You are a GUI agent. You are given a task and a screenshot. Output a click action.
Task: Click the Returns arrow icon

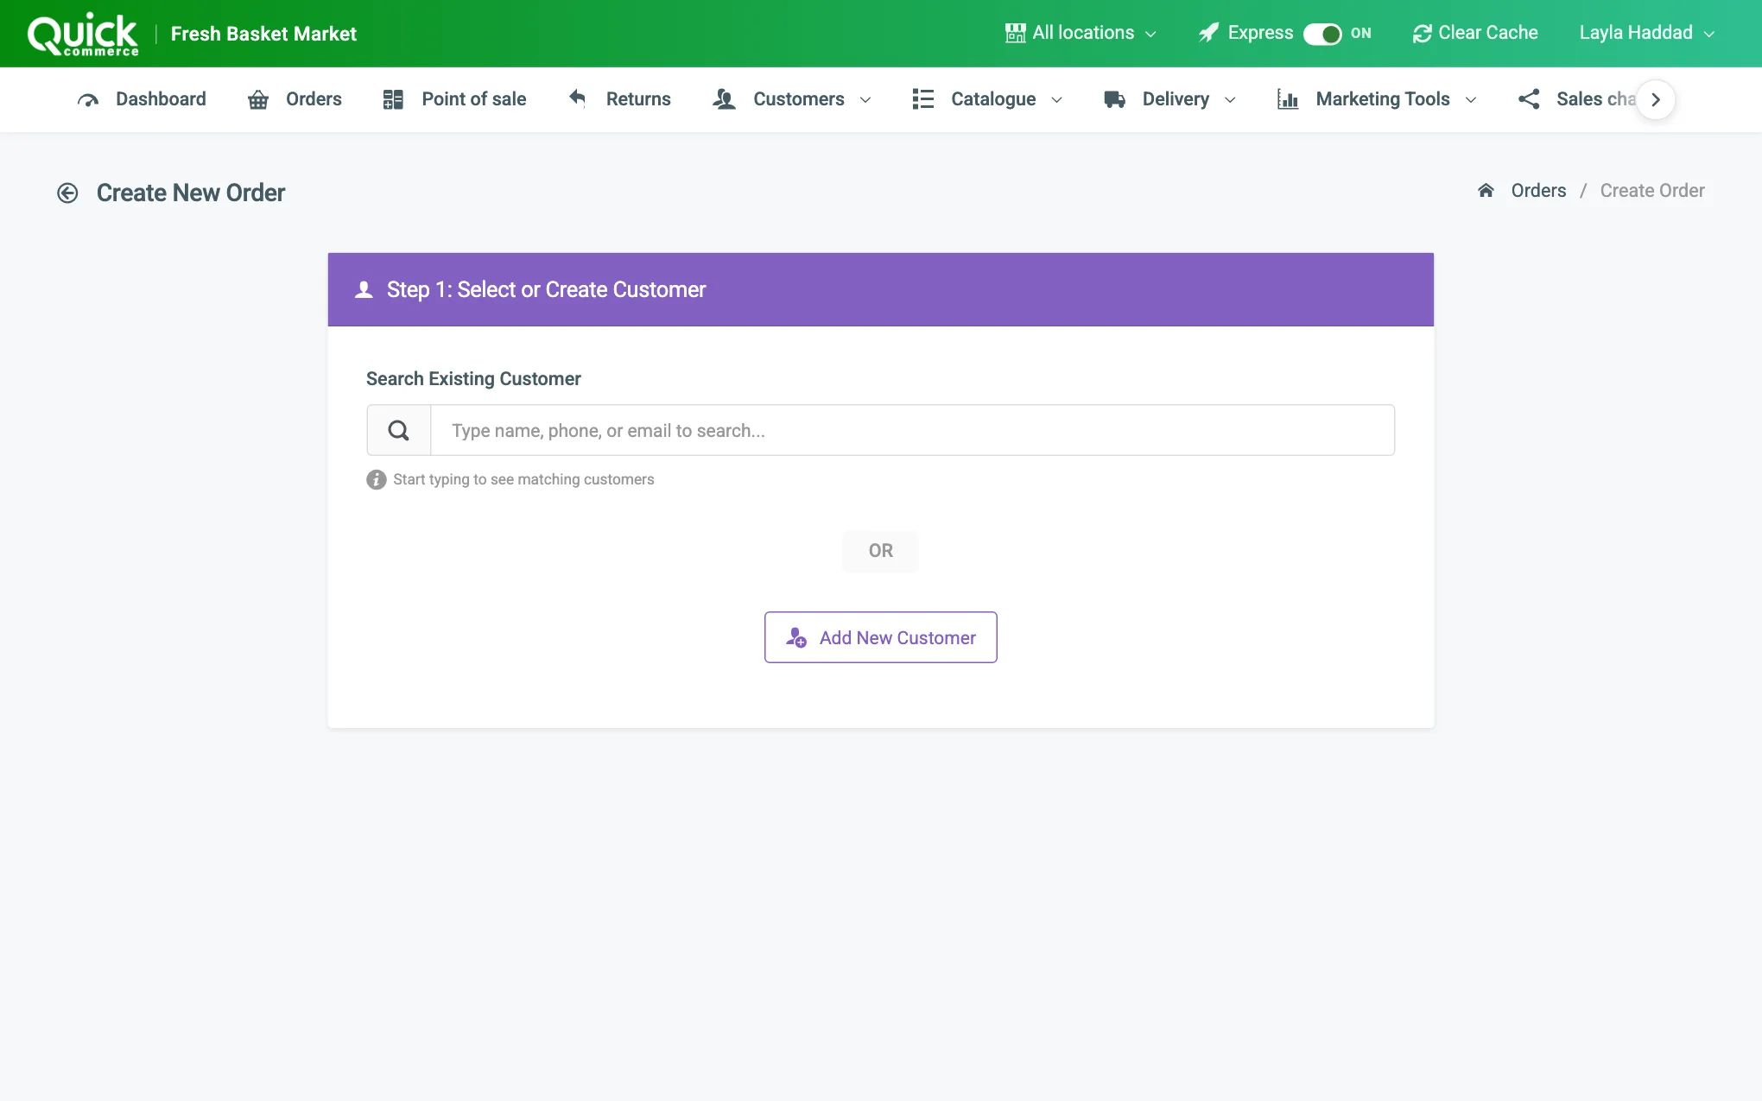point(578,98)
